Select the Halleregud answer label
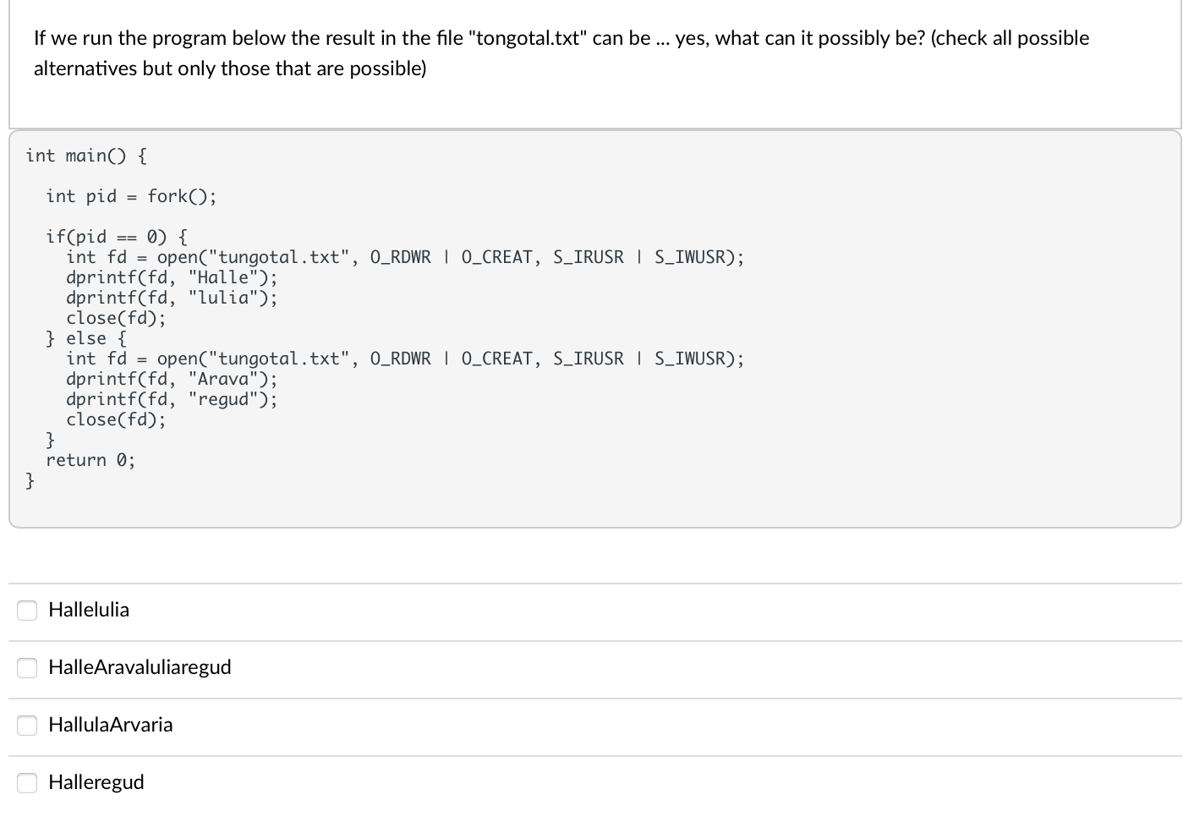Screen dimensions: 1183x822 pos(96,782)
